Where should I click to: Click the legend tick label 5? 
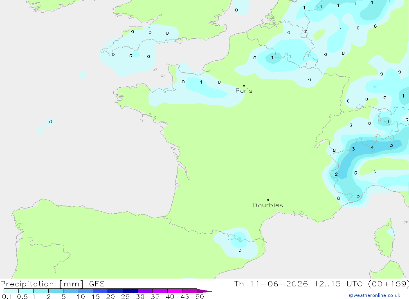63,297
